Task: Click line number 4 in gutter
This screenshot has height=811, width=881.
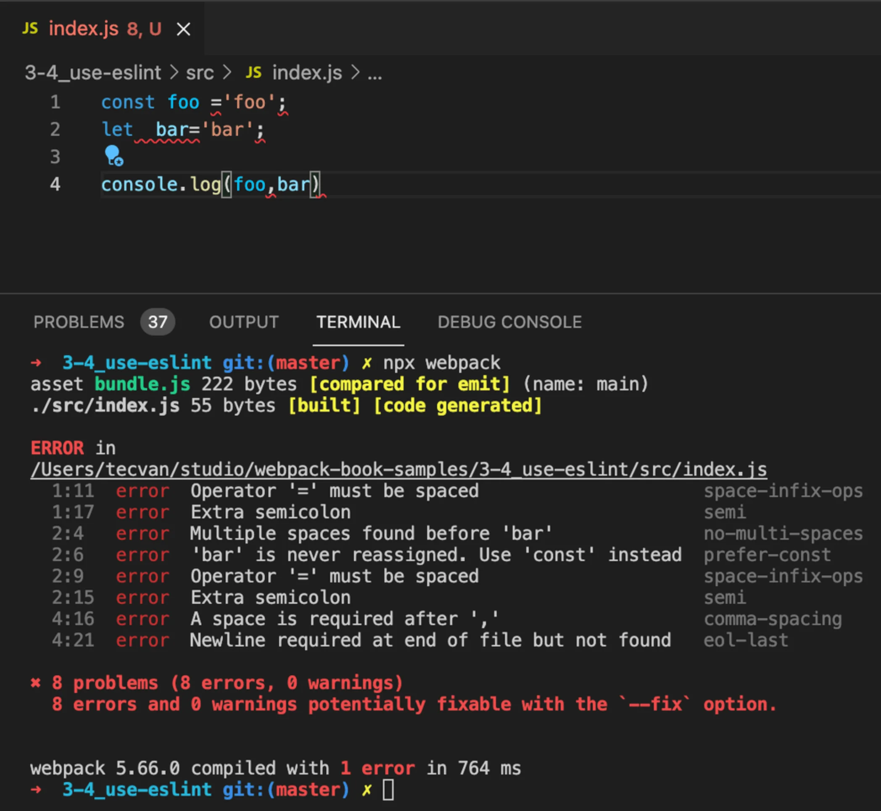Action: [x=55, y=184]
